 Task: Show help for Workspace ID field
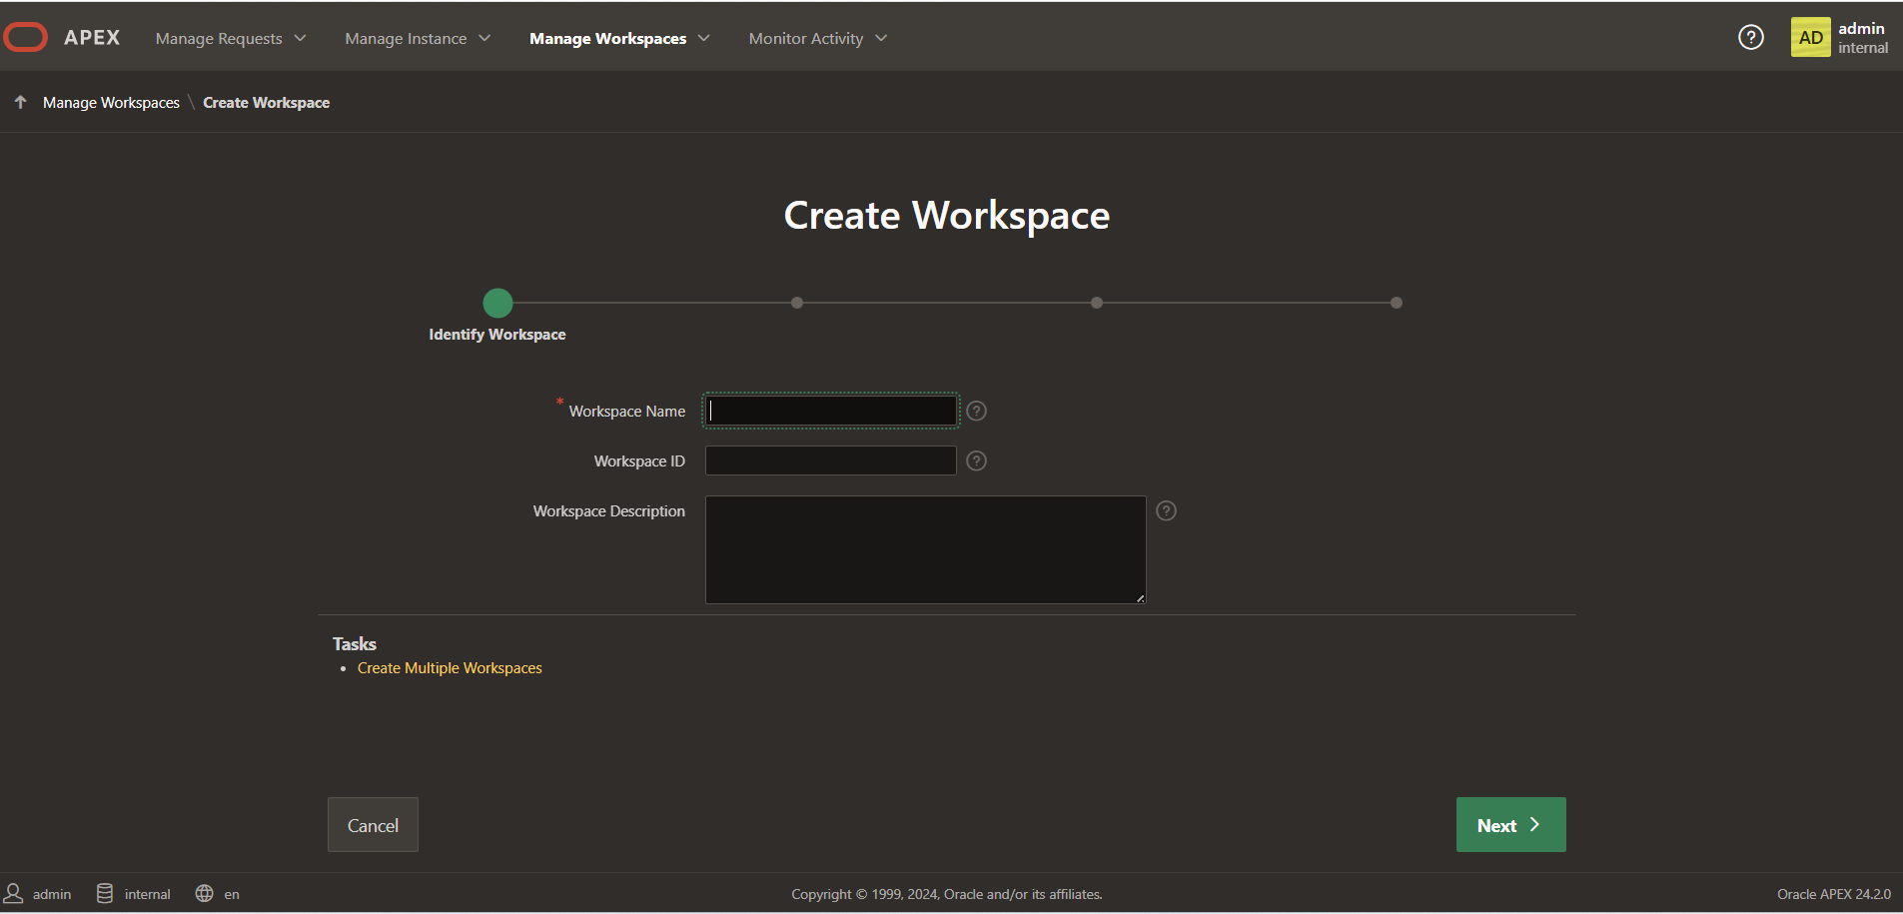pyautogui.click(x=977, y=460)
